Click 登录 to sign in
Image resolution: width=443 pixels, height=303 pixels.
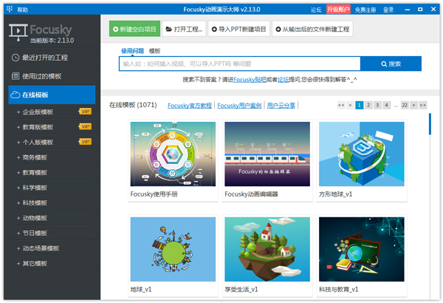coord(388,10)
